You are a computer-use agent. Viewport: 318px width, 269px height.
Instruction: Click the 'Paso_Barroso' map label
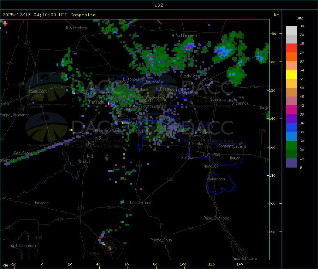pos(216,218)
